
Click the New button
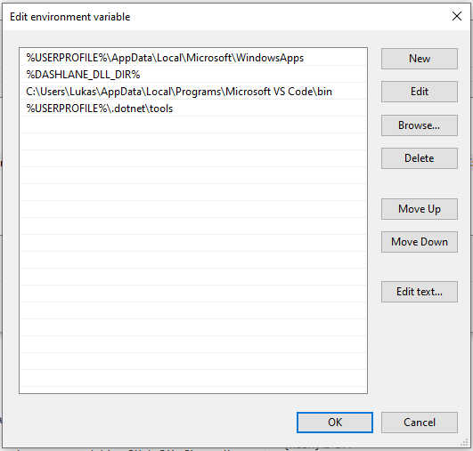420,59
